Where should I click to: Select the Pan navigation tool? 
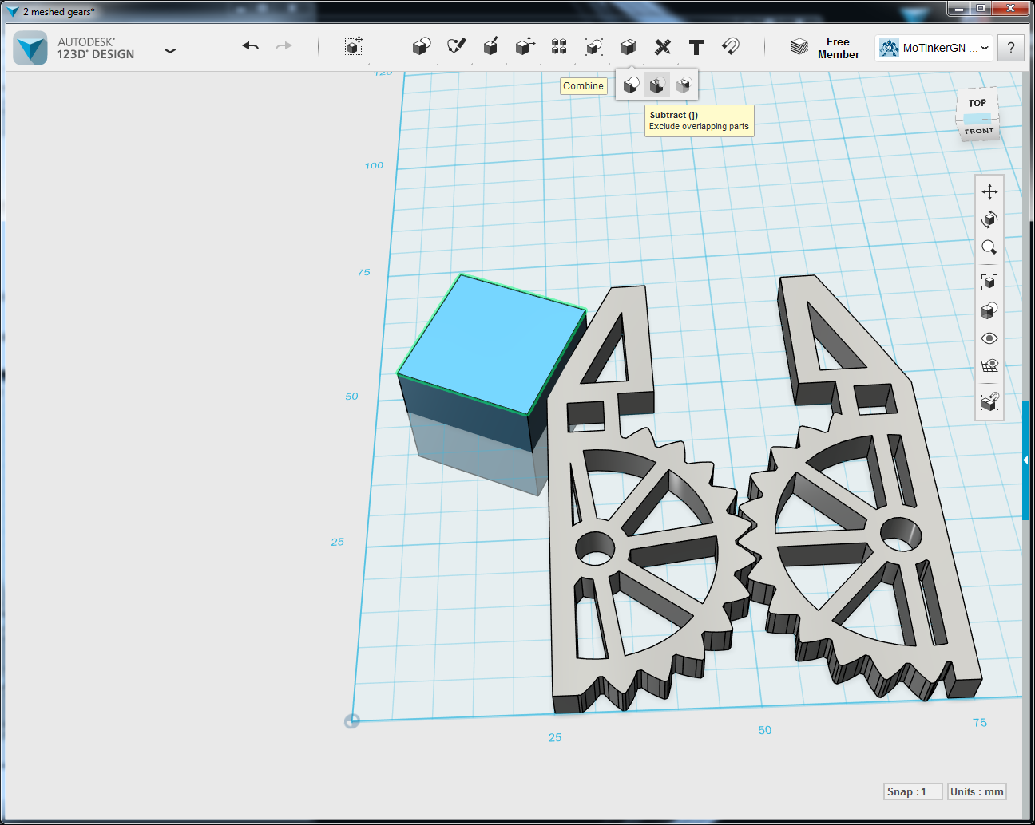989,191
